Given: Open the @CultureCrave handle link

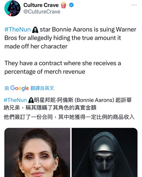Looking at the screenshot, I should 42,12.
